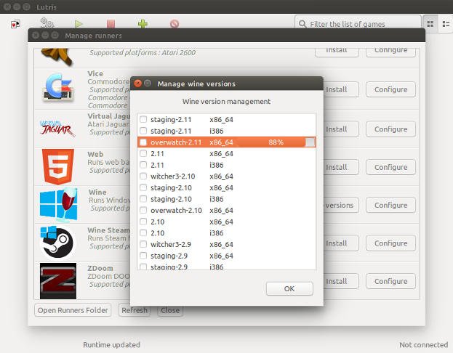Screen dimensions: 453x353
Task: Click Configure for the ZDoom runner
Action: [390, 281]
